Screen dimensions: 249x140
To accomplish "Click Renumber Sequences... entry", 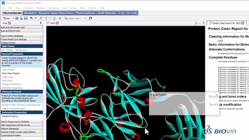I will (x=13, y=88).
